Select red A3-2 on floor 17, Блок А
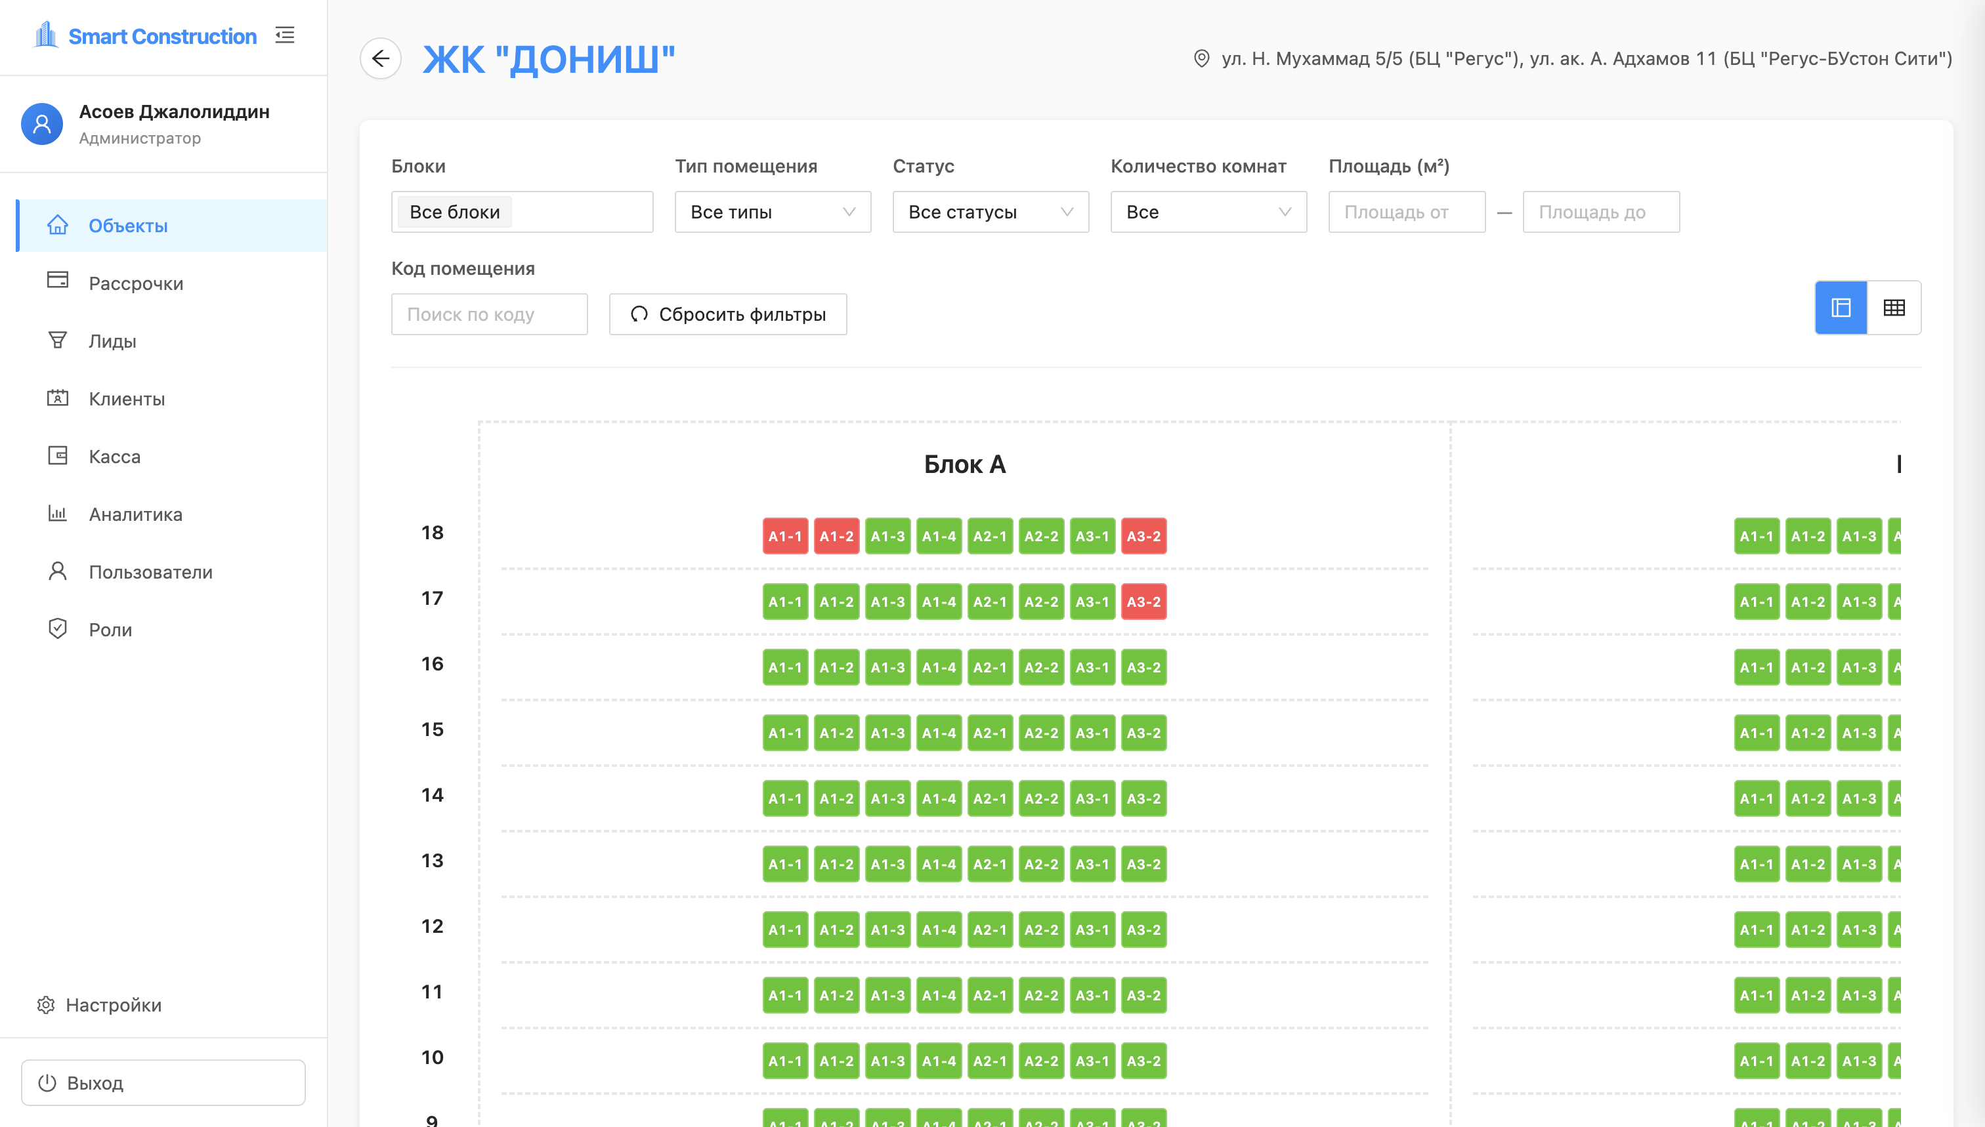 pyautogui.click(x=1143, y=602)
